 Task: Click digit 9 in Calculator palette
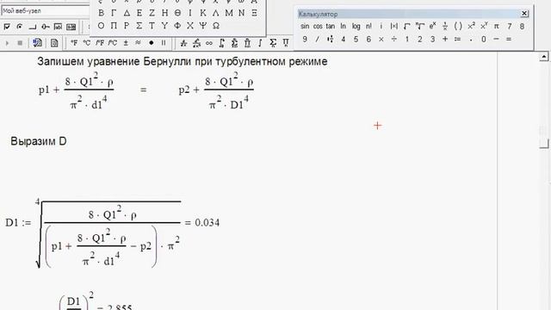305,39
